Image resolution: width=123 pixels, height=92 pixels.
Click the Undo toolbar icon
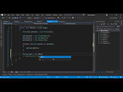[x=20, y=18]
